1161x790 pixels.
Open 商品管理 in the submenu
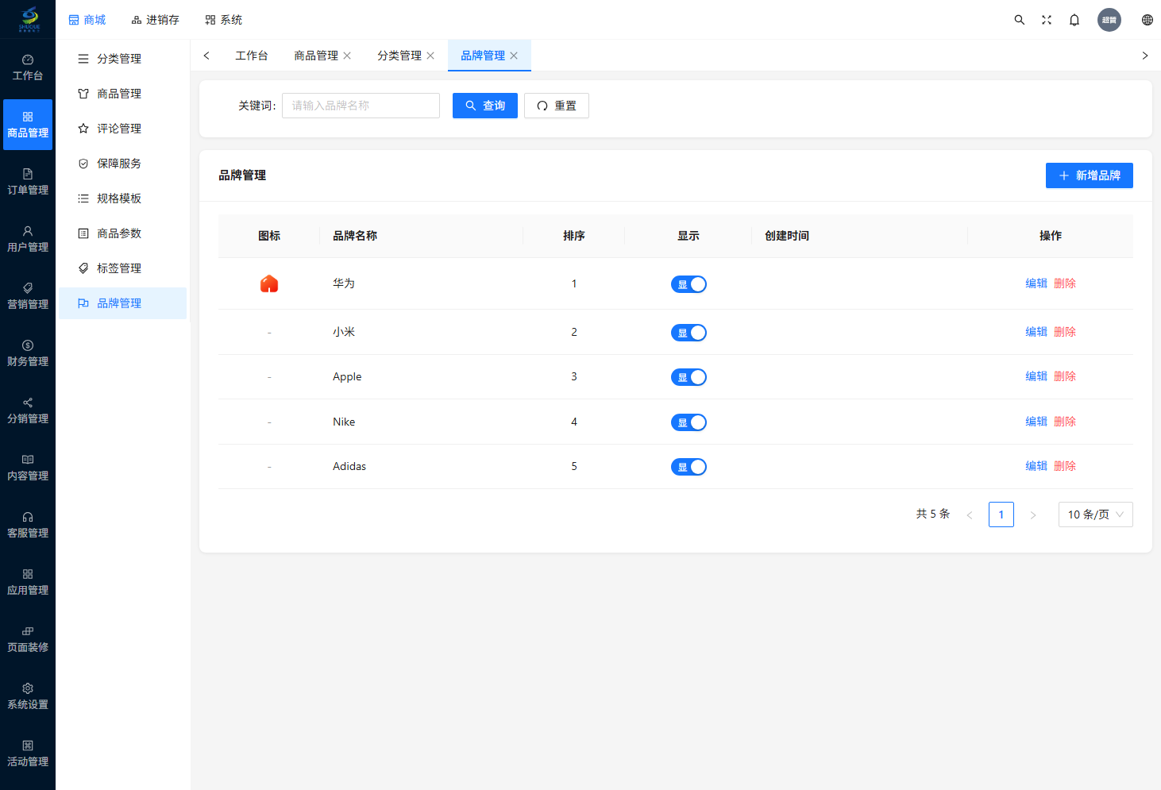tap(122, 94)
